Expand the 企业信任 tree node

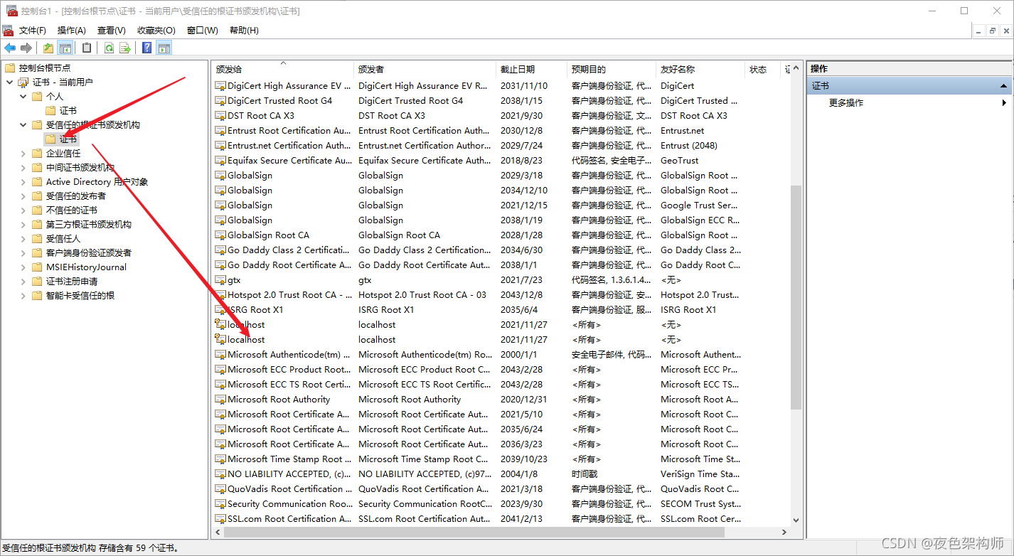coord(23,153)
